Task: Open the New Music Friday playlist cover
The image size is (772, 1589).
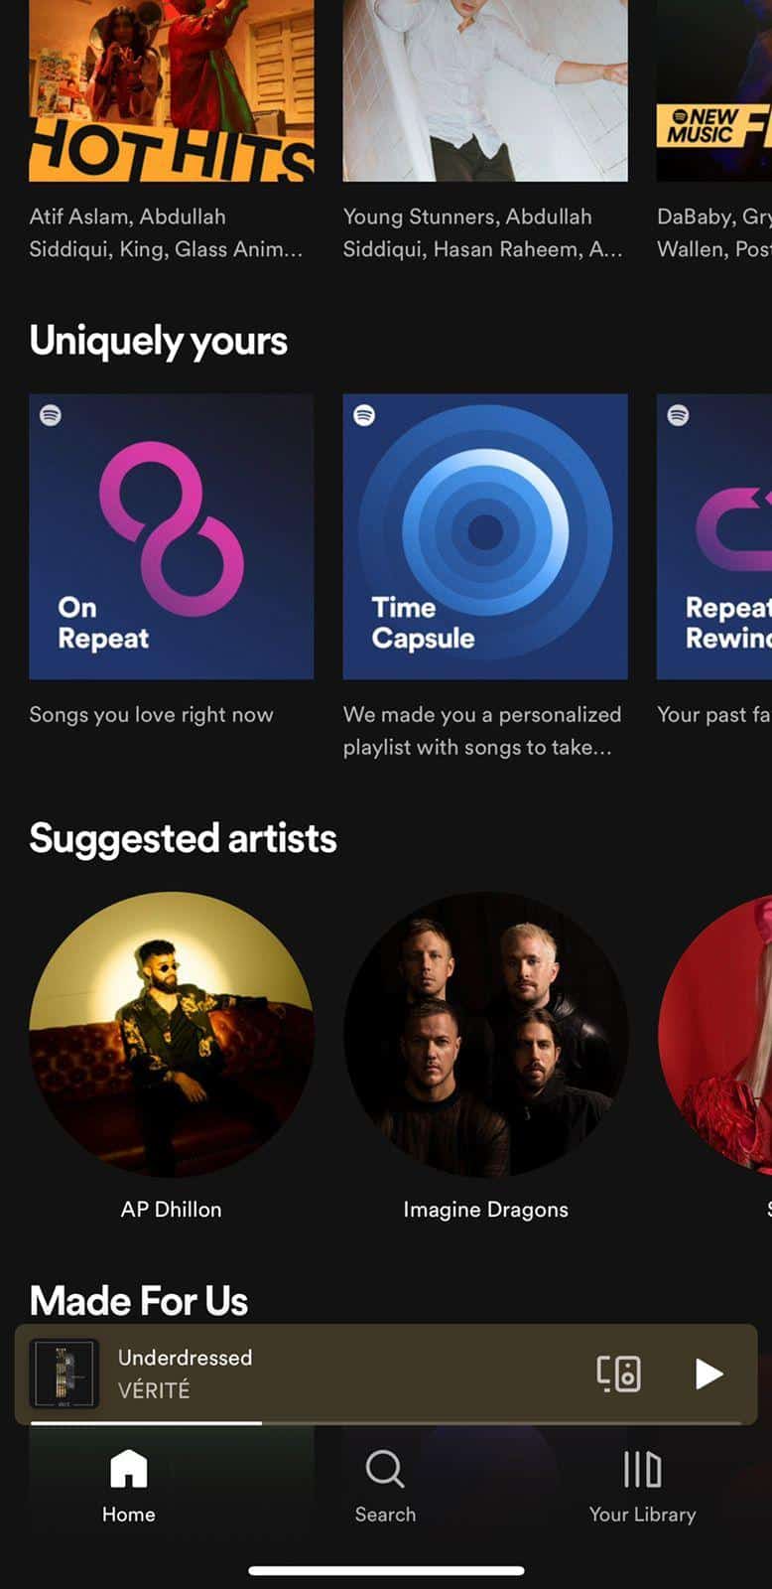Action: point(714,90)
